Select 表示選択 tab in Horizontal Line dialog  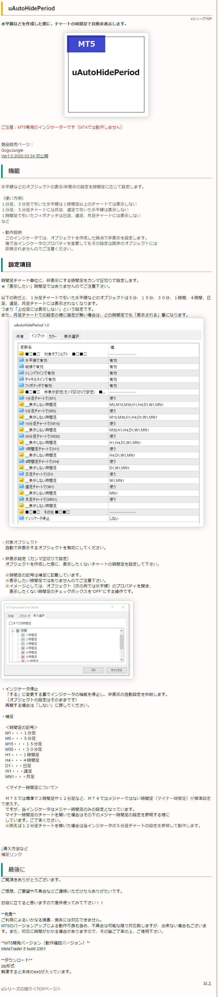pos(39,615)
